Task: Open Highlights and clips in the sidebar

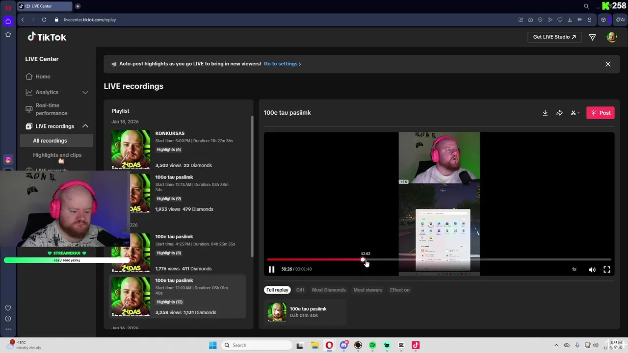Action: click(57, 155)
